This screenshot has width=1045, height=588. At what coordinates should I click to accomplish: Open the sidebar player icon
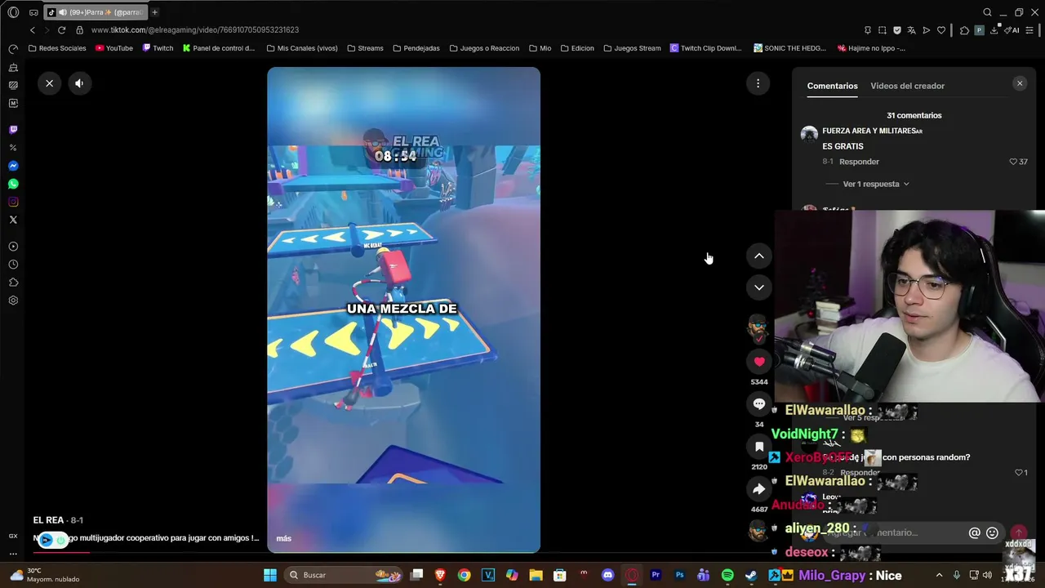coord(13,247)
